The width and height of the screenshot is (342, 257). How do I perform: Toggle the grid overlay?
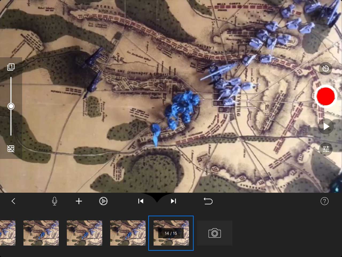click(11, 149)
